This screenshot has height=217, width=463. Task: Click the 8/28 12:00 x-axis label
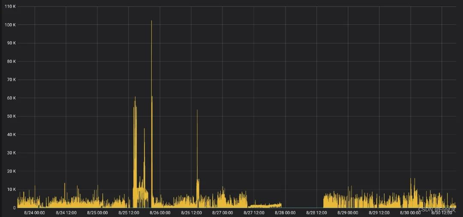click(x=316, y=213)
